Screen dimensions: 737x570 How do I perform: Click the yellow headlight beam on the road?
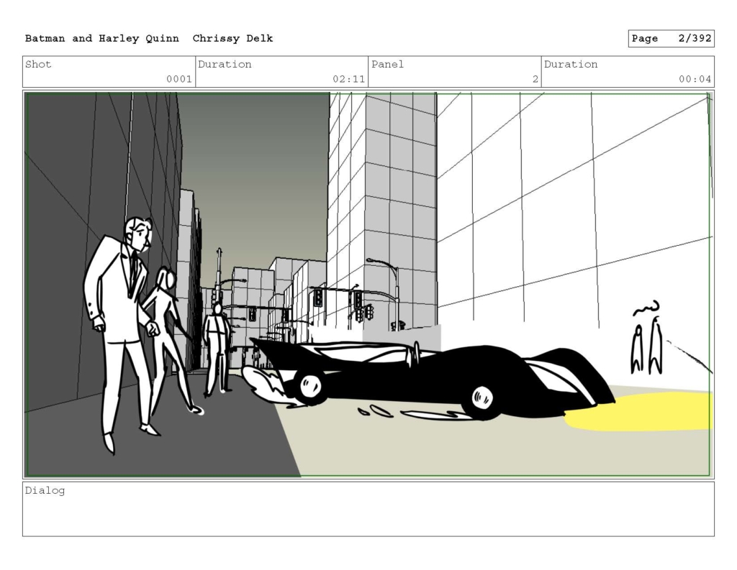[639, 413]
